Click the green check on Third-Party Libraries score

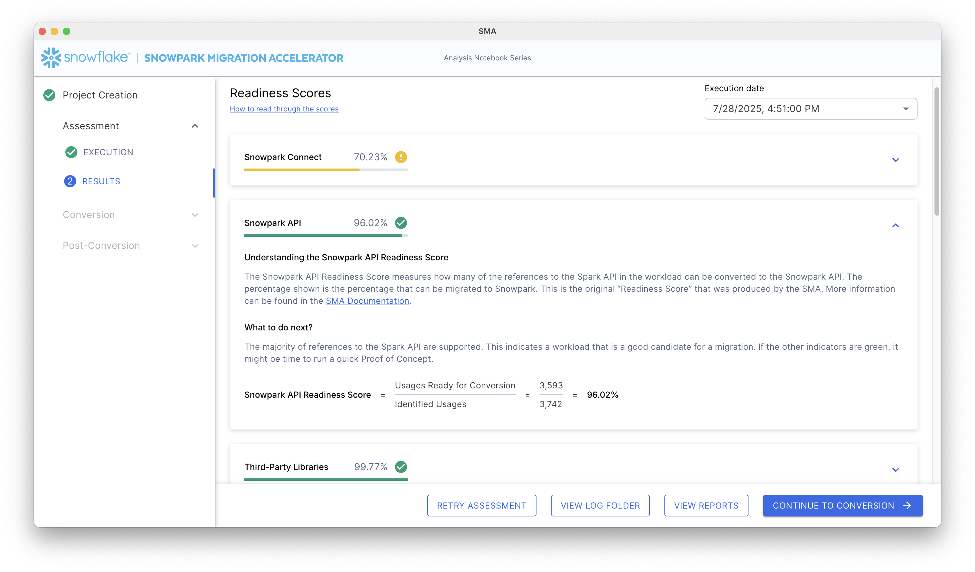click(x=401, y=467)
